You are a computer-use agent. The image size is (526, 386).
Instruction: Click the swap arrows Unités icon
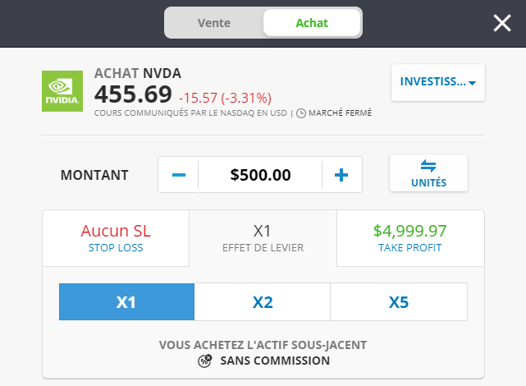[428, 166]
